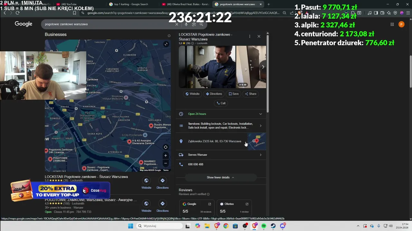The height and width of the screenshot is (231, 412).
Task: Center map on my location
Action: pyautogui.click(x=165, y=147)
